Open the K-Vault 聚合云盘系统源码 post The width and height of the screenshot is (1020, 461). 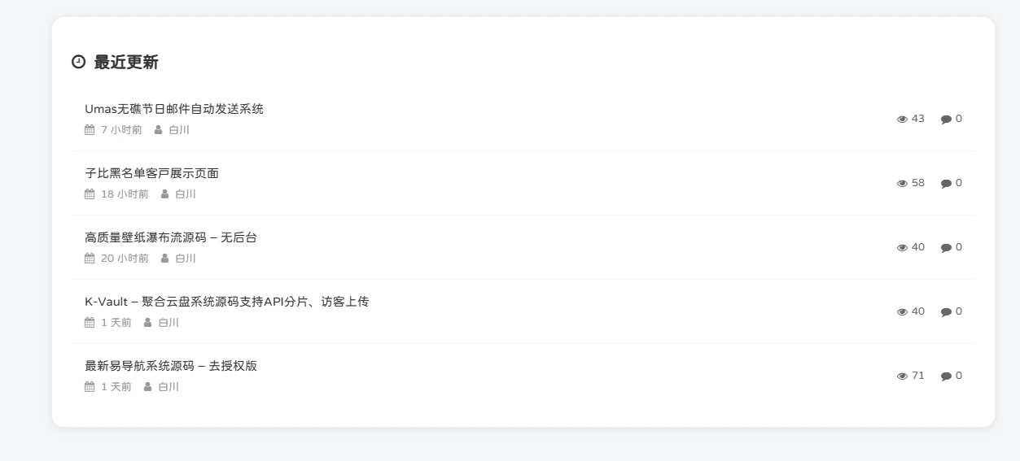point(226,302)
